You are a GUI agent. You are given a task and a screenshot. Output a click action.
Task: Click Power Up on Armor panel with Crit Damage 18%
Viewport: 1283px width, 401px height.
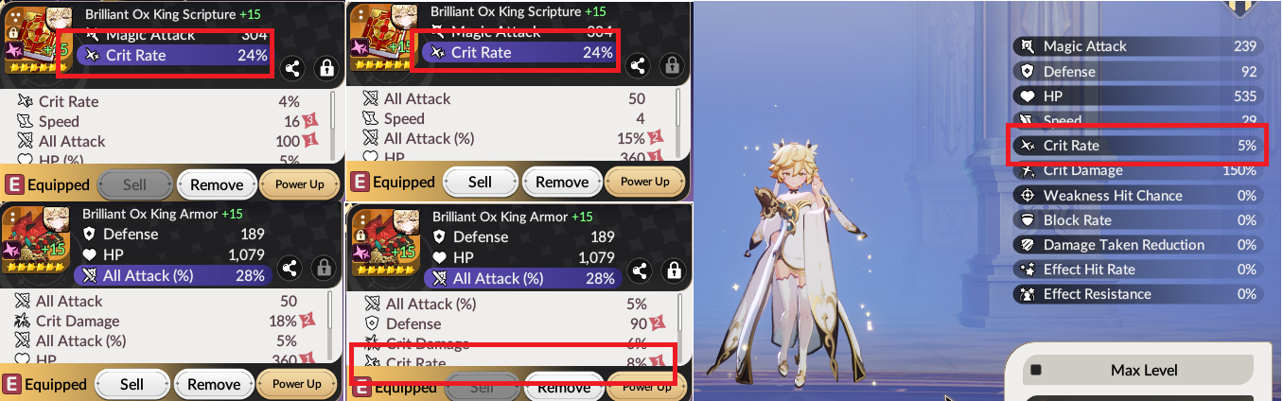click(297, 384)
